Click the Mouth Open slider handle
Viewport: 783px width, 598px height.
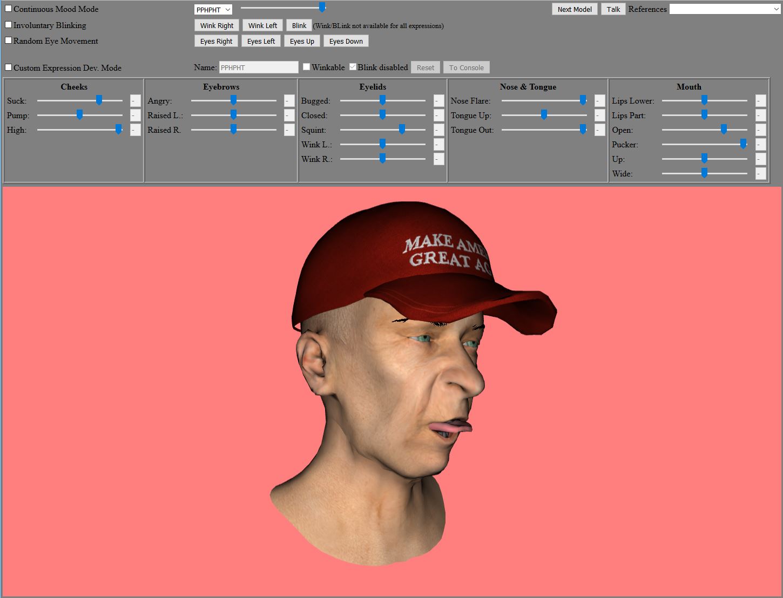(724, 130)
